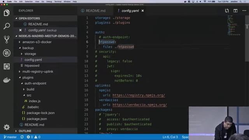Click the 'packages' key on line 20
The height and width of the screenshot is (140, 249).
[x=103, y=110]
